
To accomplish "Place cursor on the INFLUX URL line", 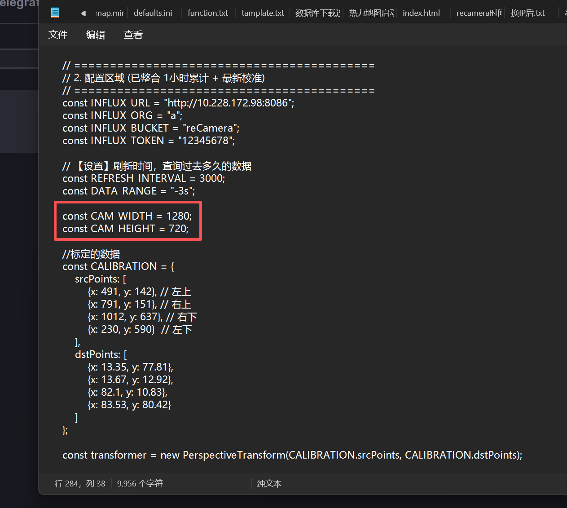I will (x=178, y=103).
